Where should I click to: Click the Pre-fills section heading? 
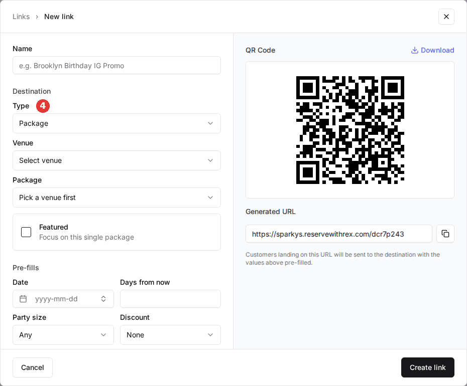point(26,268)
